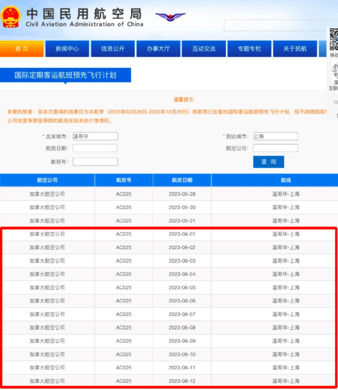Select the 国际定期客运航班预先飞行计划 heading tab

(x=66, y=75)
